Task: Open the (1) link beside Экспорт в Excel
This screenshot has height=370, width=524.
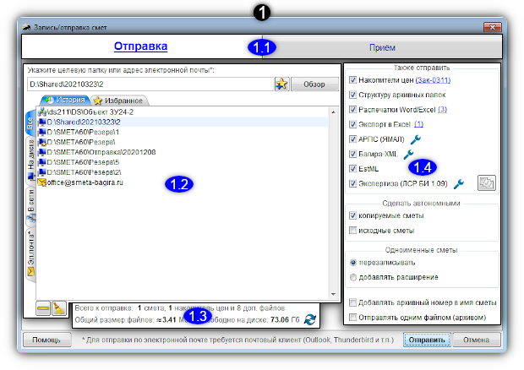Action: pos(418,124)
